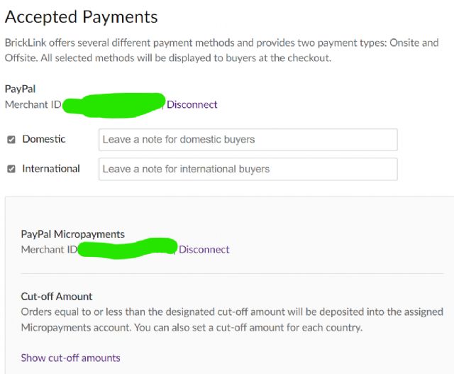454x374 pixels.
Task: Click the Merchant ID label under PayPal
Action: pyautogui.click(x=33, y=104)
